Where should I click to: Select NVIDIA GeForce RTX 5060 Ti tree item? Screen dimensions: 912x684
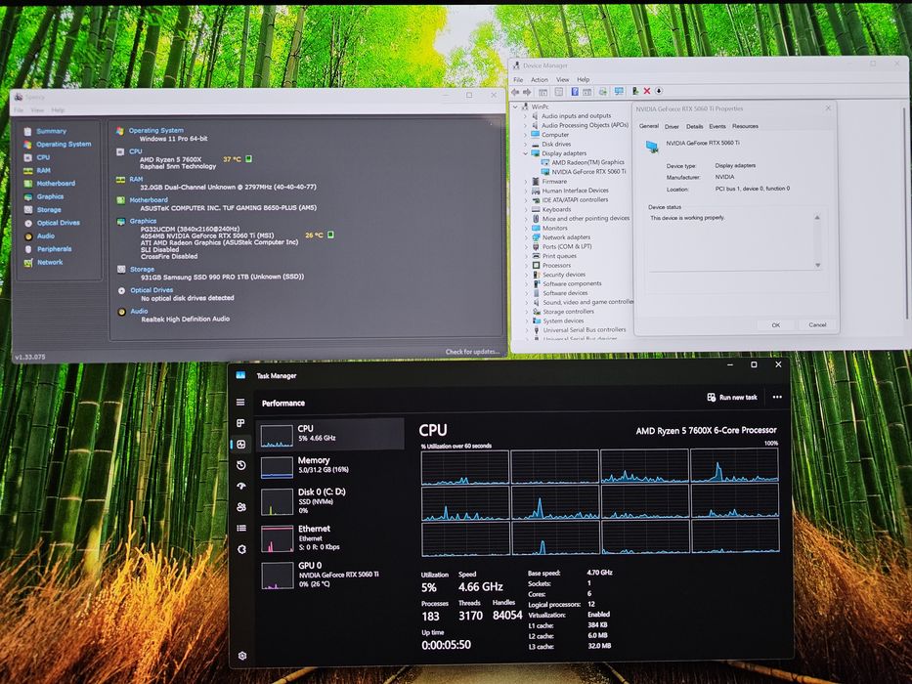[x=588, y=172]
